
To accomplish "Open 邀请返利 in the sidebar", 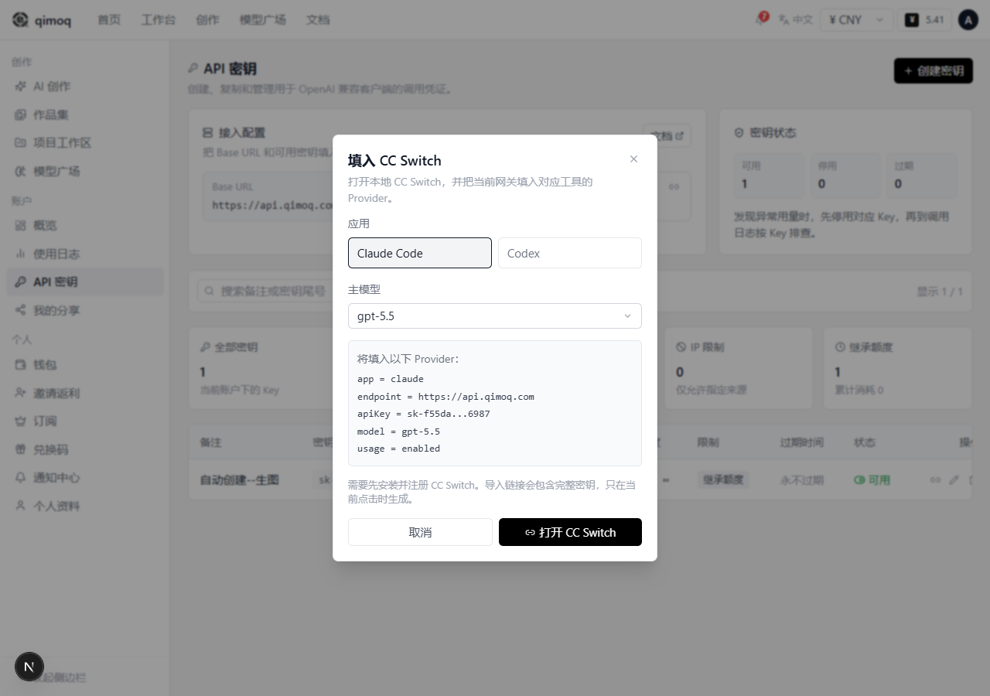I will click(x=85, y=393).
